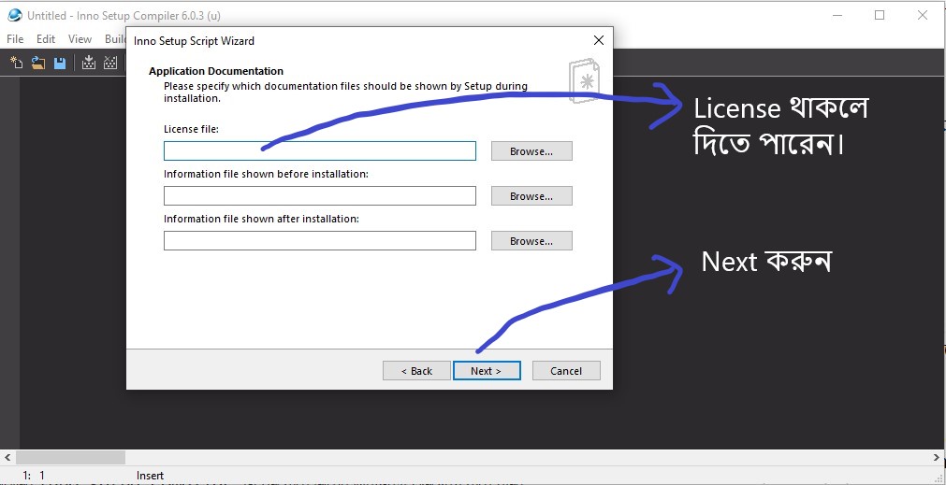Open the Edit menu

tap(46, 39)
